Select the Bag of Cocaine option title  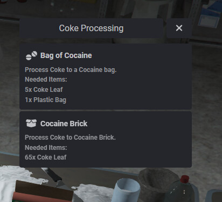(66, 55)
